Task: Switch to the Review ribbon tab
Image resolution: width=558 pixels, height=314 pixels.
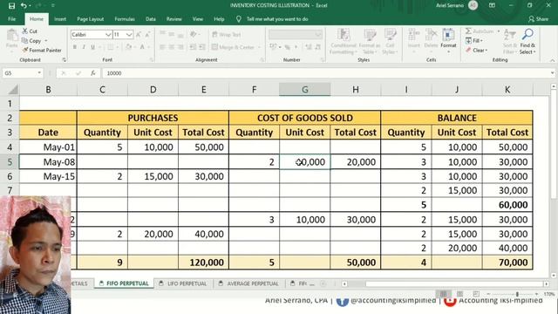Action: [x=174, y=19]
